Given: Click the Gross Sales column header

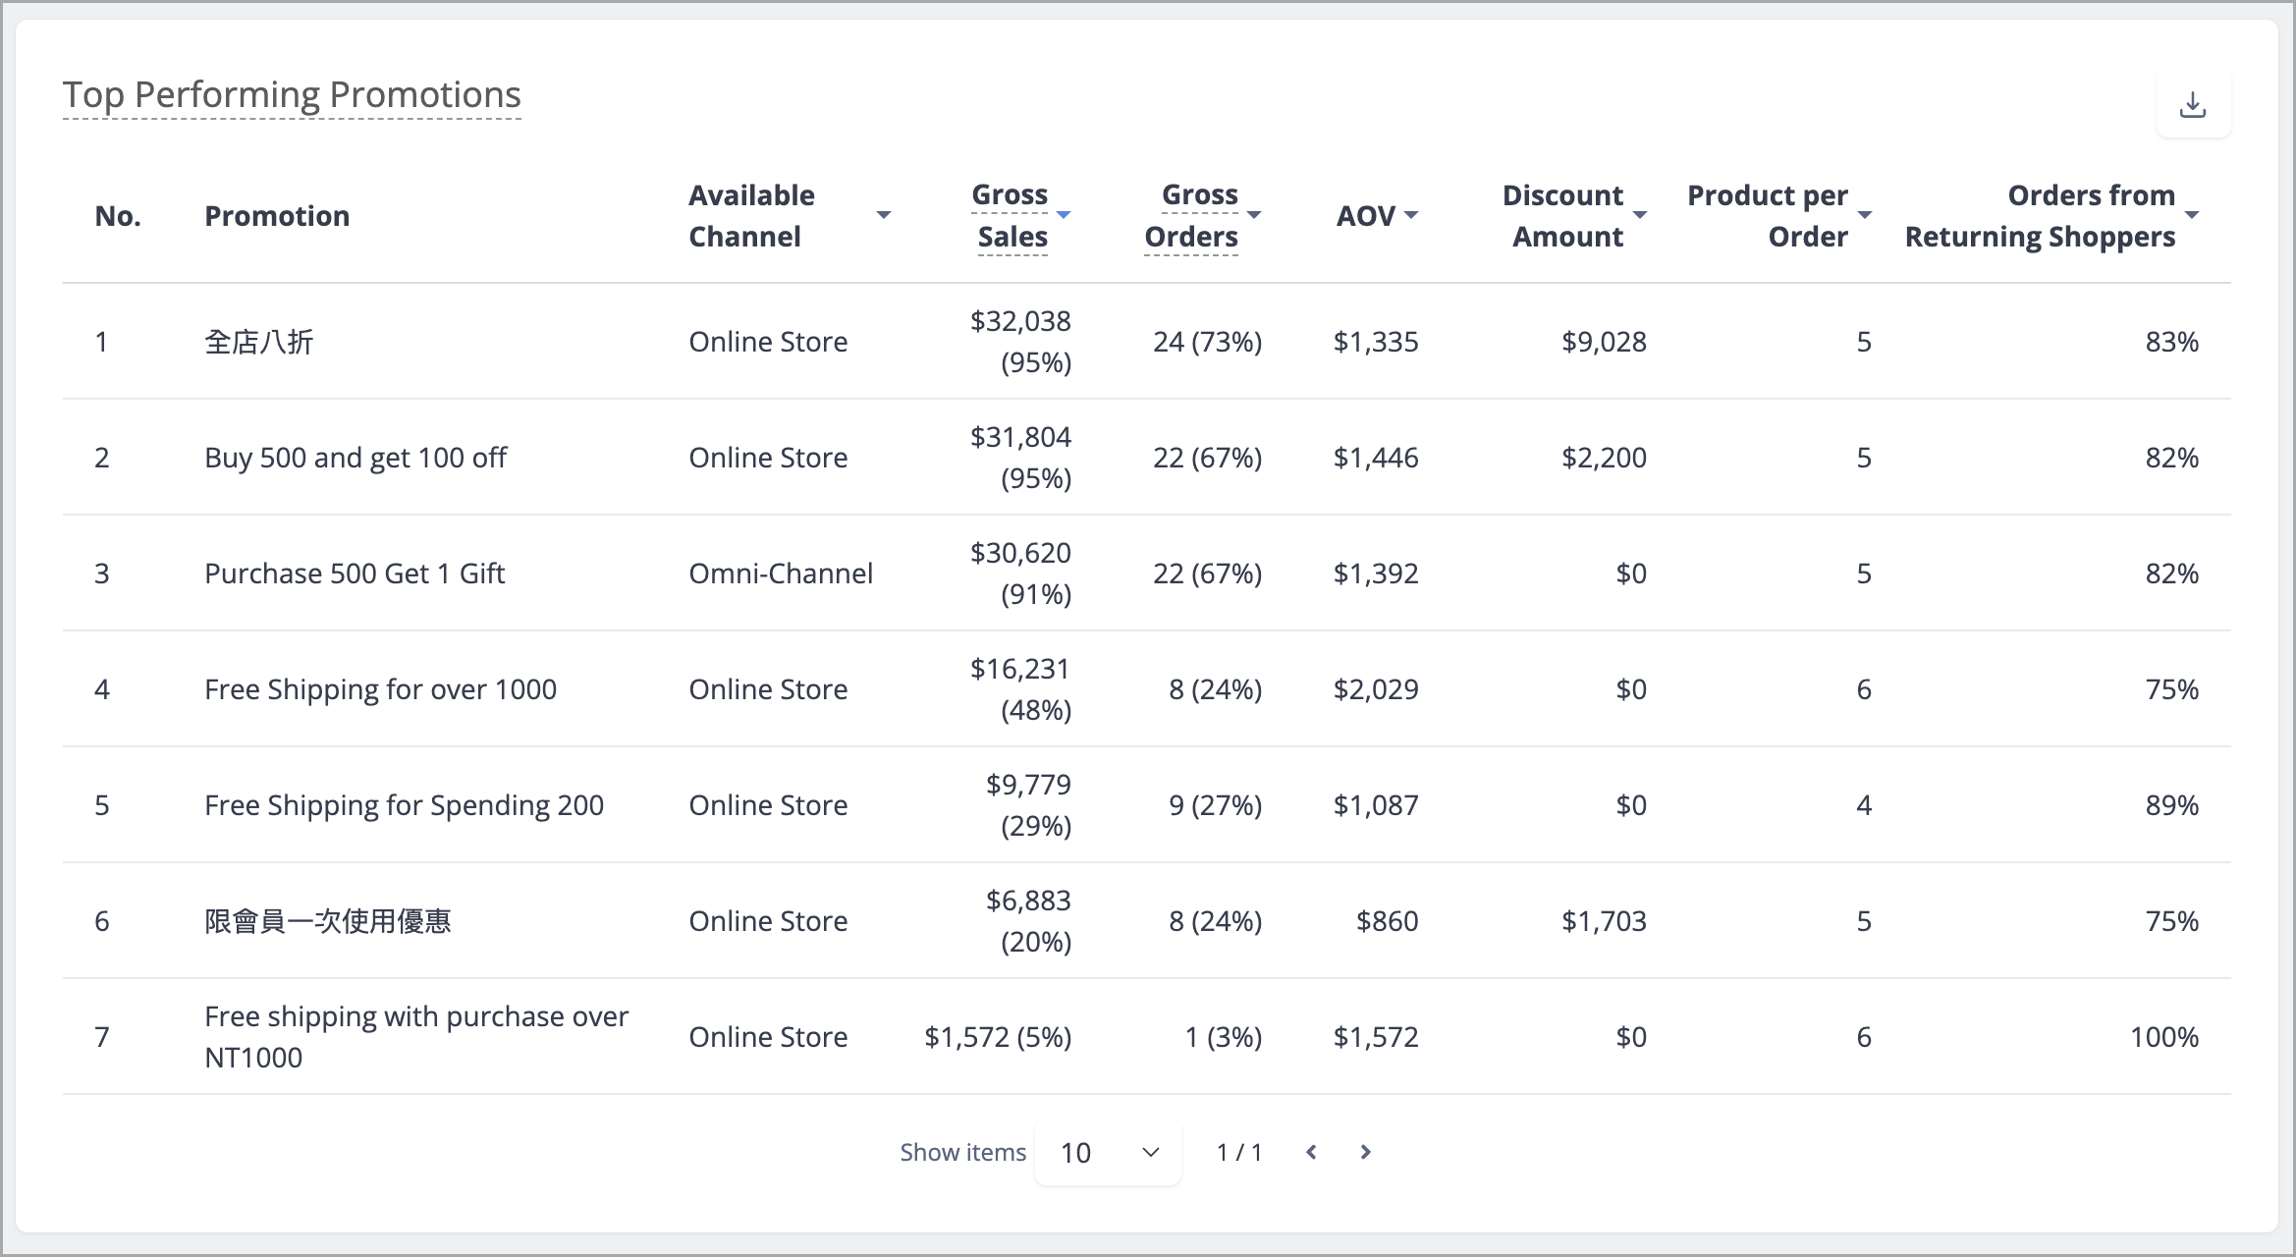Looking at the screenshot, I should (x=1011, y=216).
